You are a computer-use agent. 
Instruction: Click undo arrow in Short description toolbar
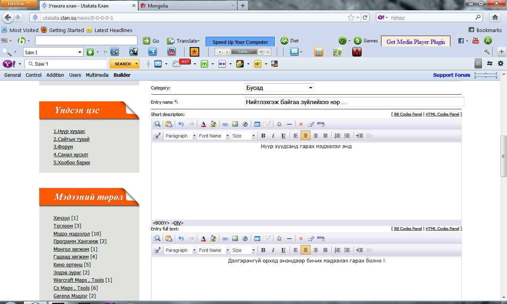pos(181,124)
